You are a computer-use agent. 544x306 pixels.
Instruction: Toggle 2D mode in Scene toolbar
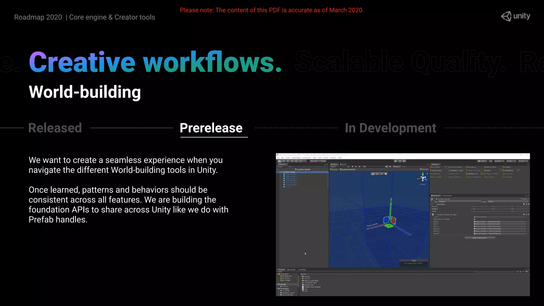[x=348, y=167]
